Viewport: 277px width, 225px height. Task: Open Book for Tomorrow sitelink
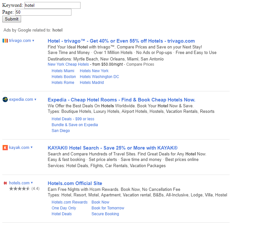pos(108,208)
